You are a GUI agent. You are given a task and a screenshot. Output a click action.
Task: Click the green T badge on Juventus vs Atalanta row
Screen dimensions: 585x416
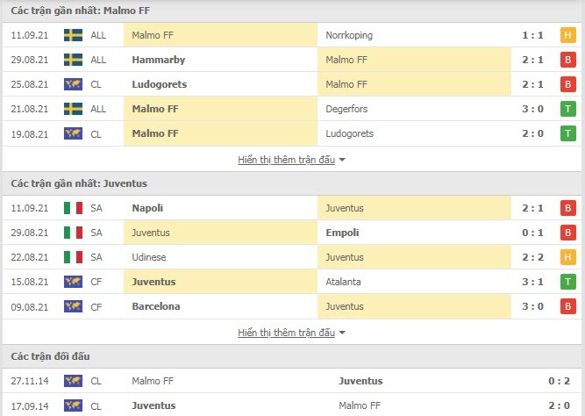point(567,282)
